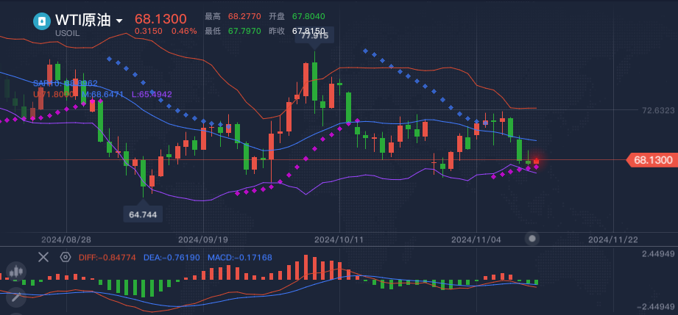Screen dimensions: 678x315
Task: Click the Bollinger U:71.8000 upper label
Action: [x=54, y=94]
